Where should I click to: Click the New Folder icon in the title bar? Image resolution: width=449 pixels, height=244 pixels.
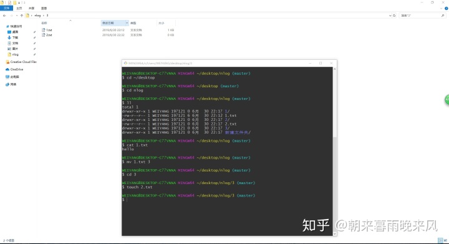[14, 2]
